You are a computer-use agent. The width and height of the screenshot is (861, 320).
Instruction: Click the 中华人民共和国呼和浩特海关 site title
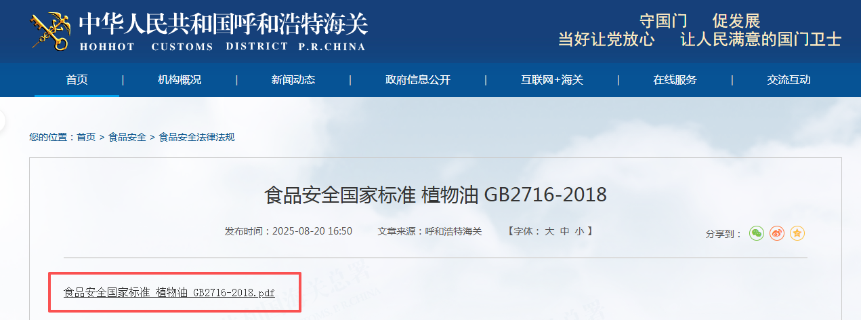click(223, 25)
